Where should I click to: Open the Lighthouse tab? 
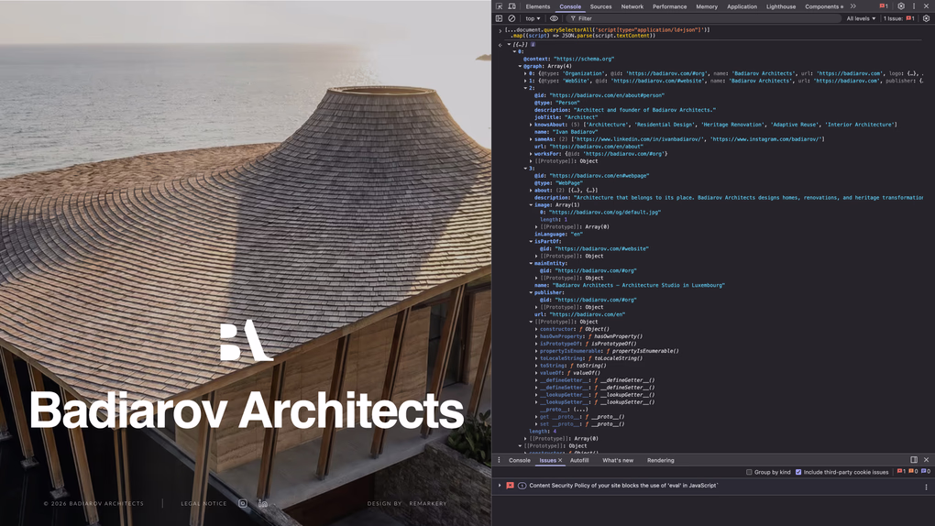tap(781, 6)
